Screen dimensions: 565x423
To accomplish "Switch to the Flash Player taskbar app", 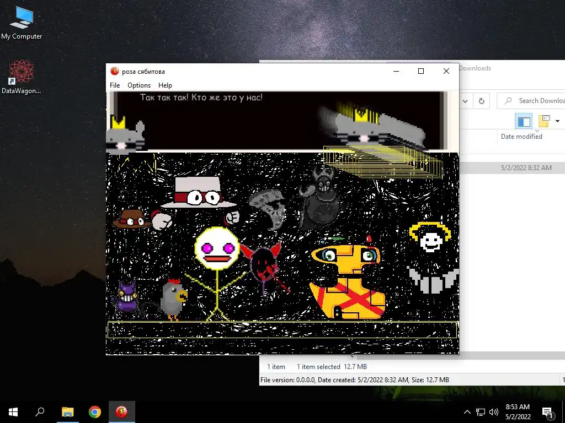I will [122, 412].
